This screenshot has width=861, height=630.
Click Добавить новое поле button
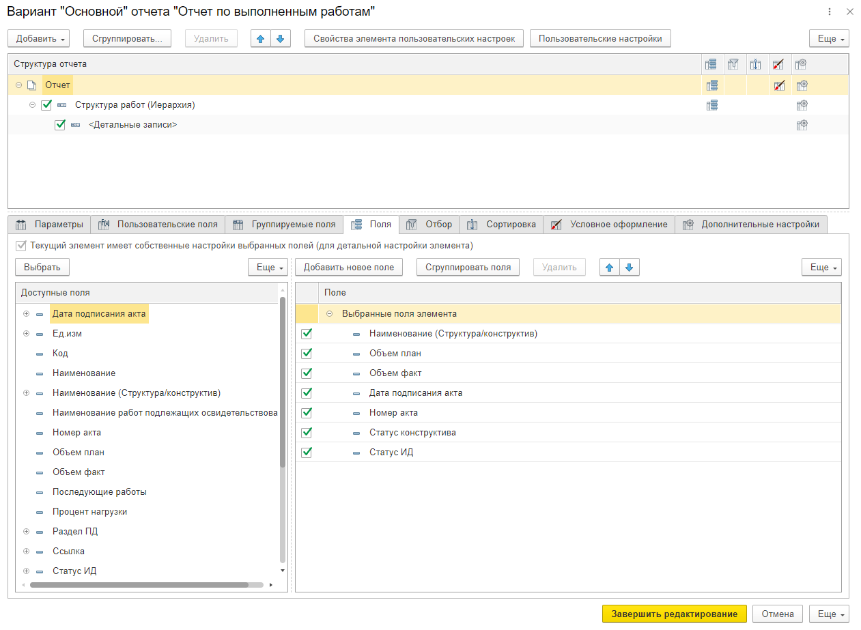click(x=349, y=268)
